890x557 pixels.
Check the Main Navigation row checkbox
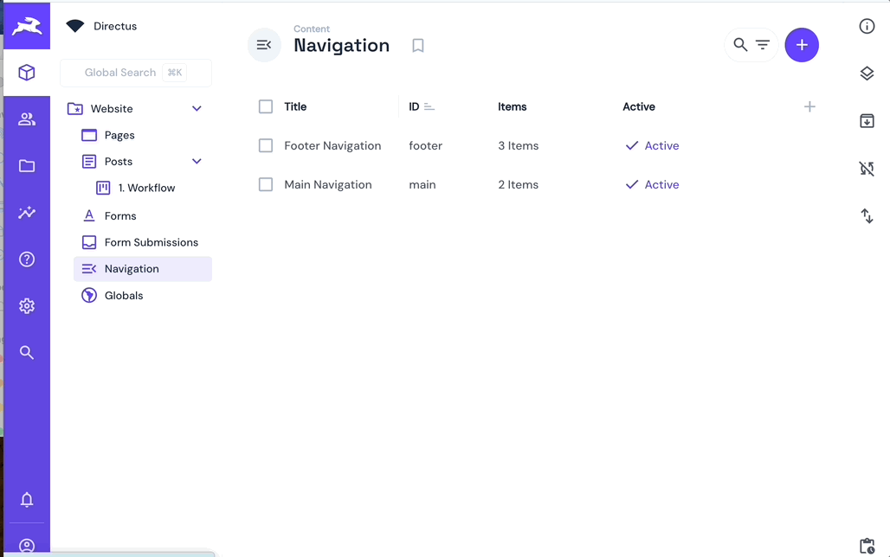[x=266, y=184]
